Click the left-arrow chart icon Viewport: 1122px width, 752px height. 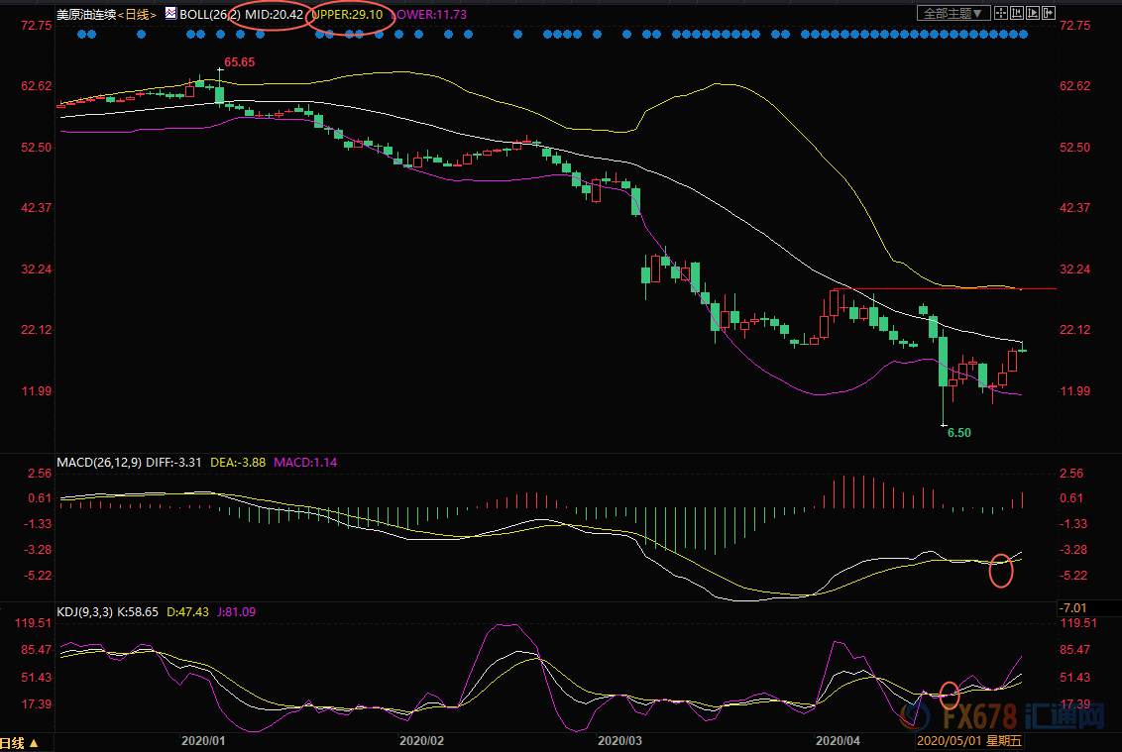1016,13
